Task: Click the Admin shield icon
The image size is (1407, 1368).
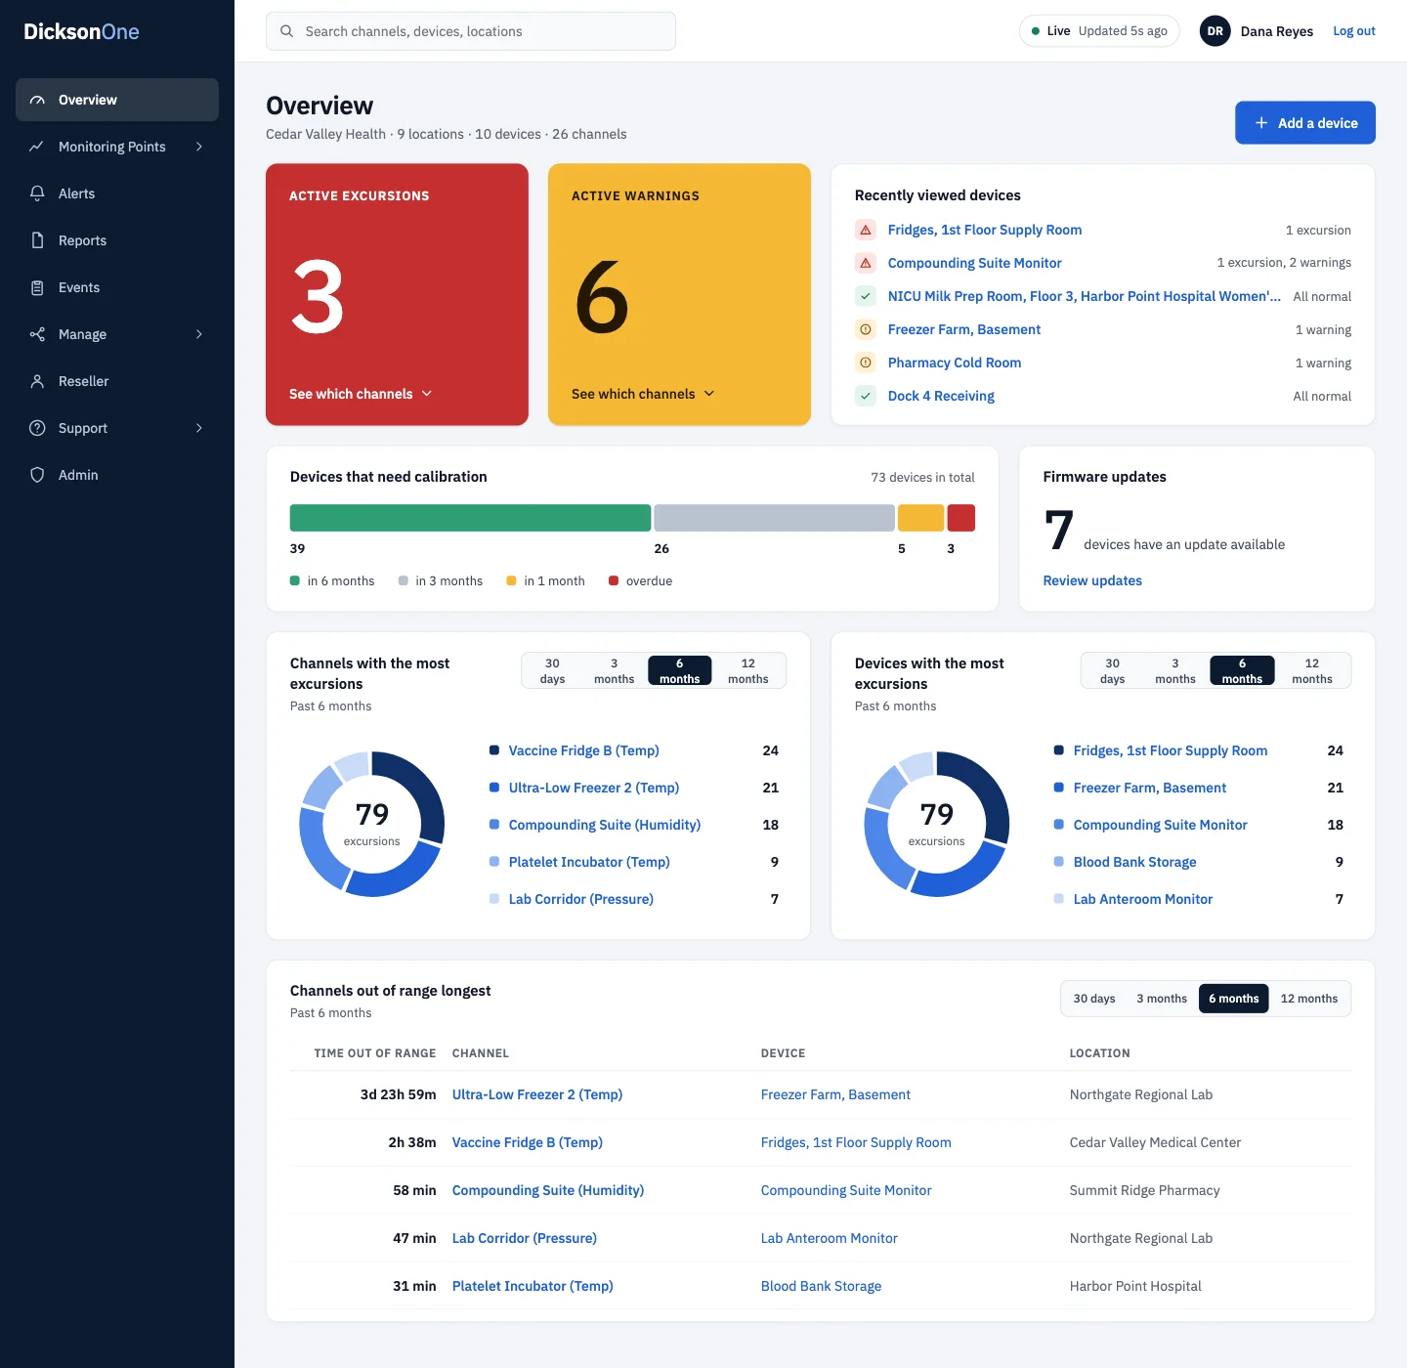Action: 37,475
